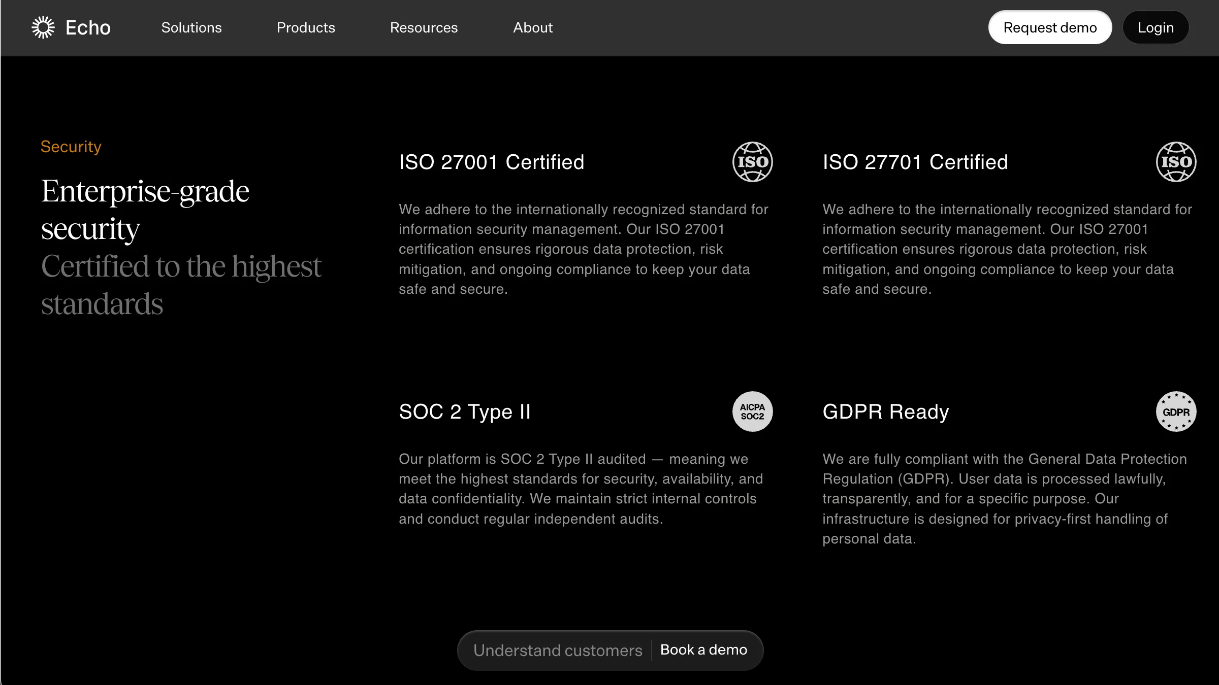Click the AICPA SOC2 badge icon
Viewport: 1219px width, 685px height.
pos(752,412)
